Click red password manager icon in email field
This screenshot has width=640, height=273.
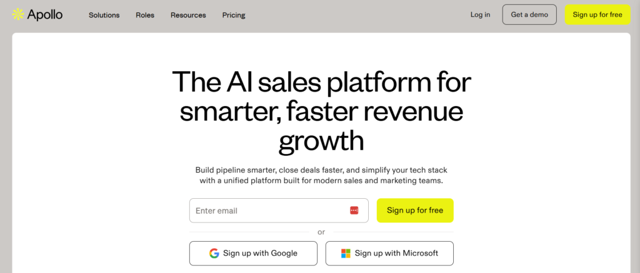354,211
